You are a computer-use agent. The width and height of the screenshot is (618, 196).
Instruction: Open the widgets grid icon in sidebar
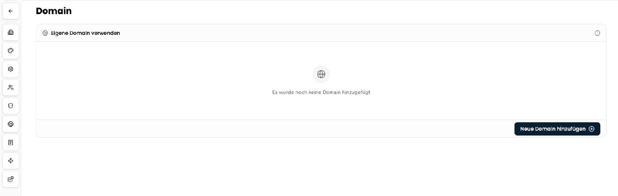11,179
